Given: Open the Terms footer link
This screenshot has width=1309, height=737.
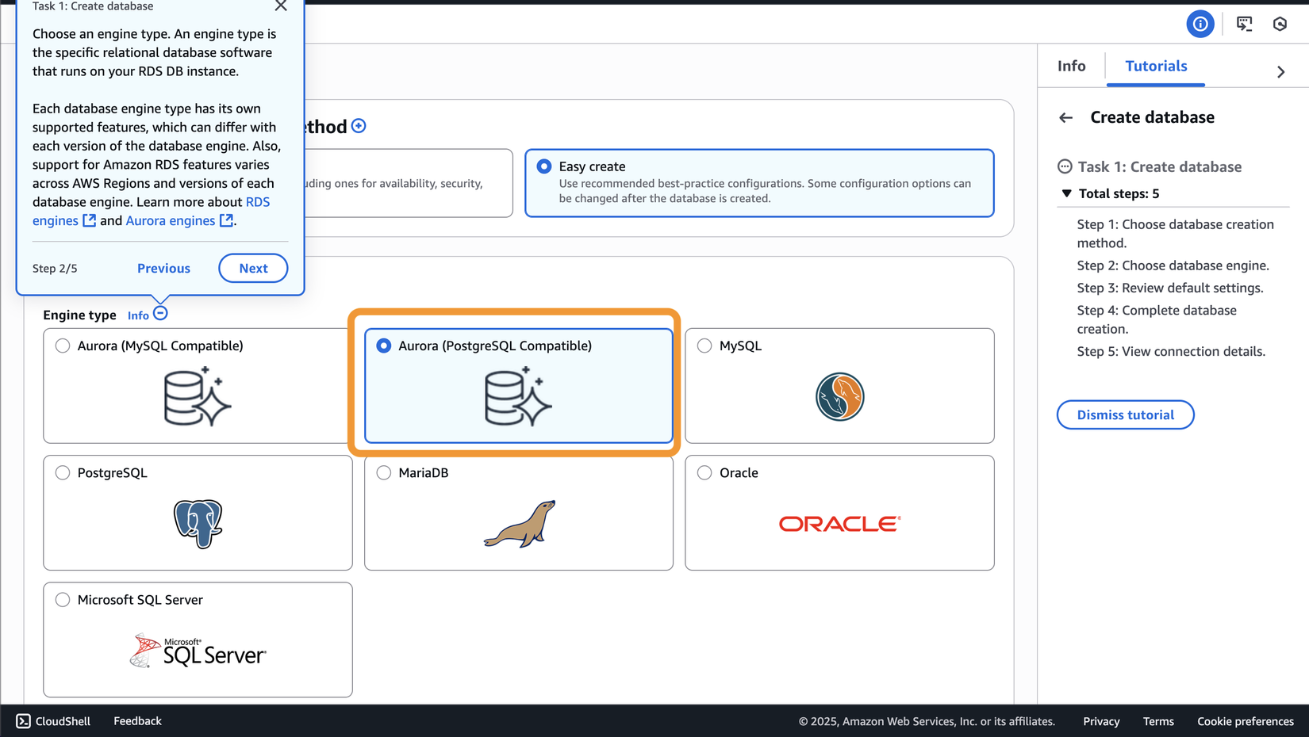Looking at the screenshot, I should pyautogui.click(x=1158, y=721).
